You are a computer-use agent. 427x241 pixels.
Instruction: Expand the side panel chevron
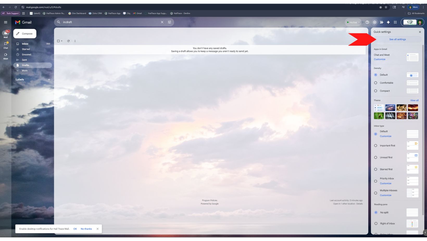coord(425,232)
